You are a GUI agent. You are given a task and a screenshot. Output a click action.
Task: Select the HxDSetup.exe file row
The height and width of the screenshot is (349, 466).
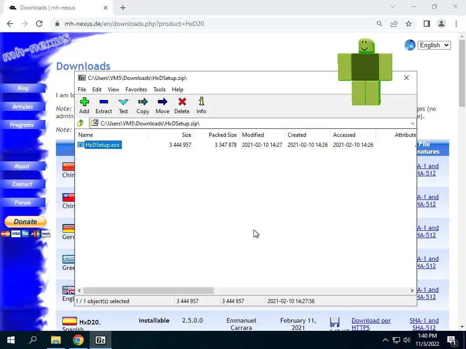click(245, 145)
